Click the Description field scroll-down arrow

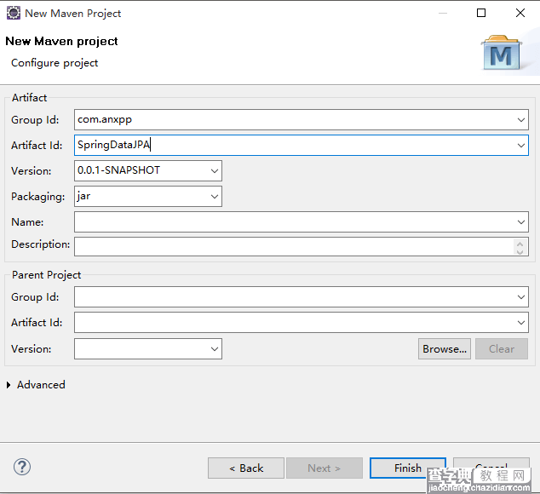[520, 251]
